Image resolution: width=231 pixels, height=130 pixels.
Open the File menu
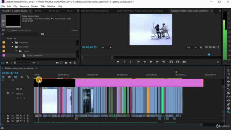click(3, 6)
